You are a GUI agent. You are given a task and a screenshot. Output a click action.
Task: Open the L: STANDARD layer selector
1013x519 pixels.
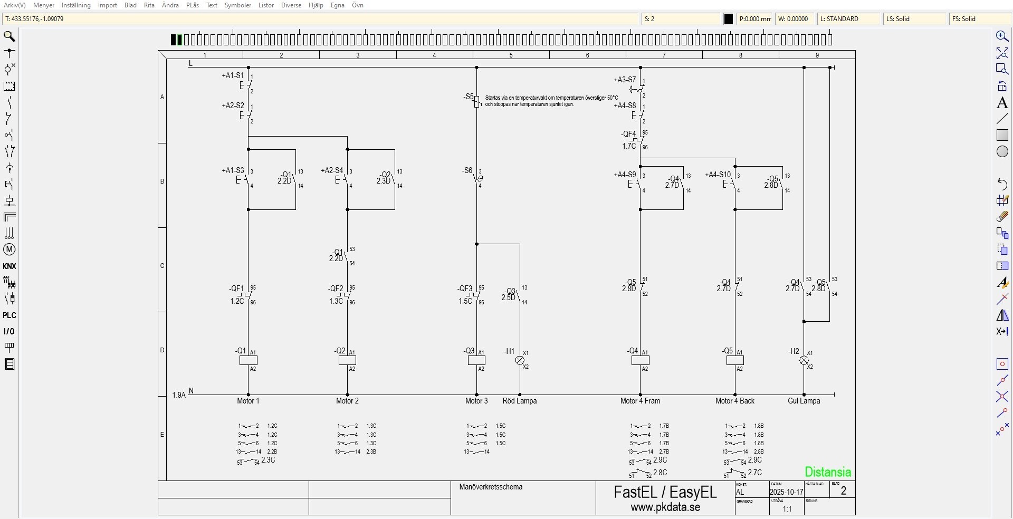849,19
